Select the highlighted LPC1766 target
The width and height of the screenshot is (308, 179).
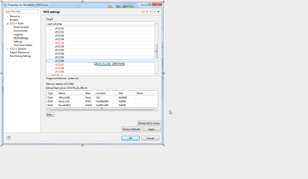click(x=100, y=61)
